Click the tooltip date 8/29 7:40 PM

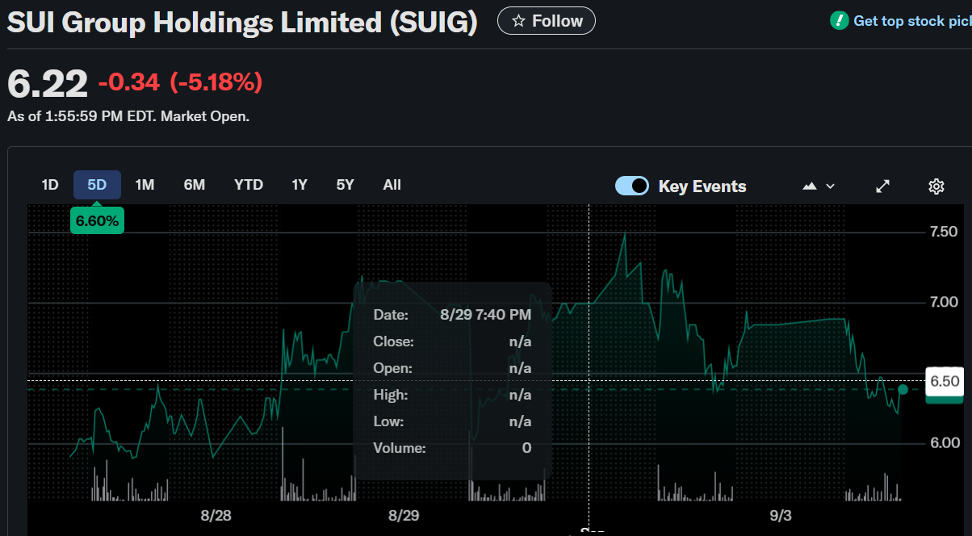(x=486, y=315)
